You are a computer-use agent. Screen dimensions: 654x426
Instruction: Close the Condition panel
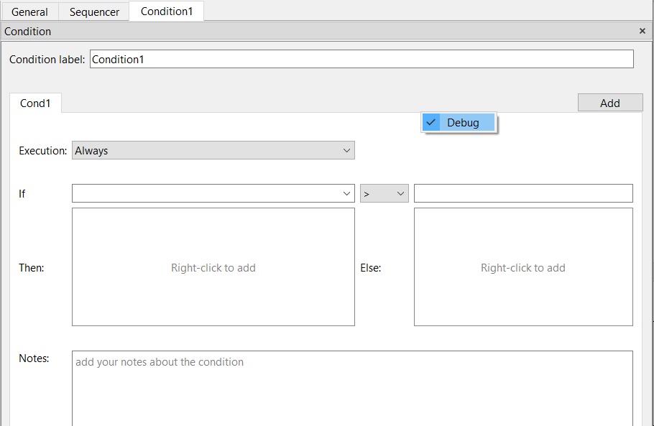tap(643, 32)
